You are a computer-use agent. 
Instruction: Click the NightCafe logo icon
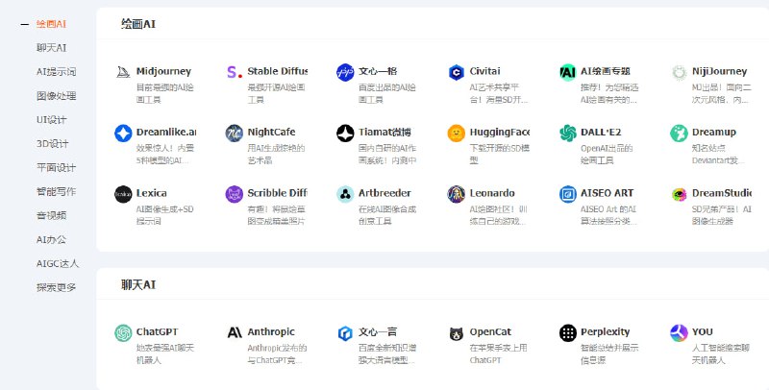coord(235,134)
